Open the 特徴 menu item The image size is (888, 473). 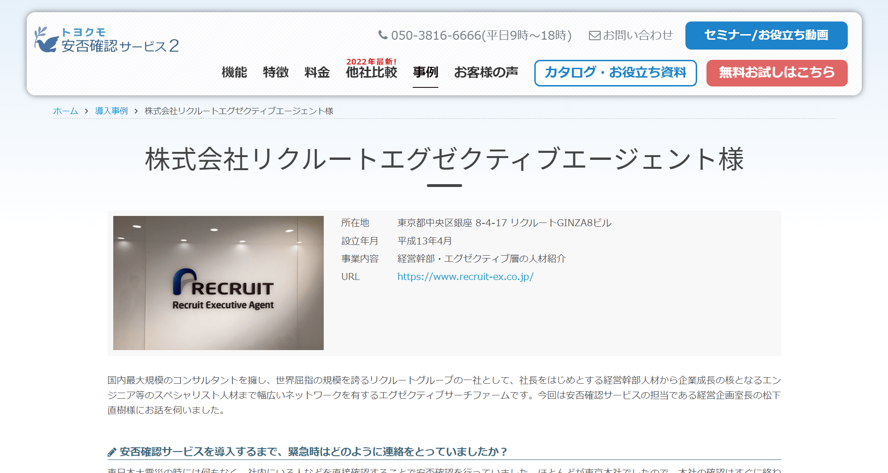[x=276, y=72]
